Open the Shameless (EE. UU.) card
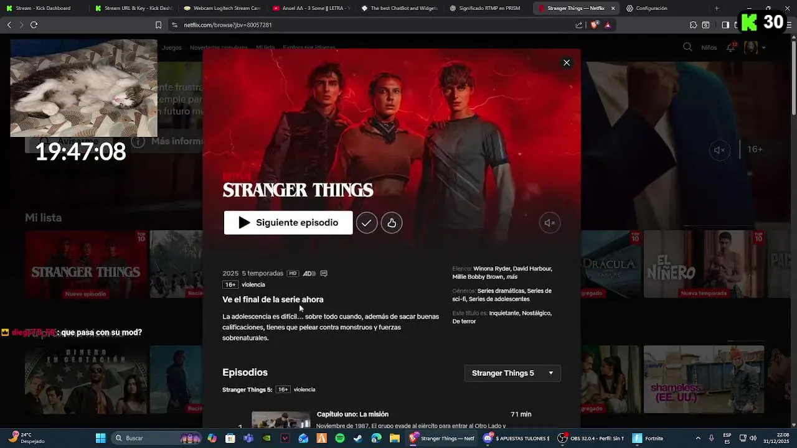This screenshot has height=448, width=797. pos(704,380)
